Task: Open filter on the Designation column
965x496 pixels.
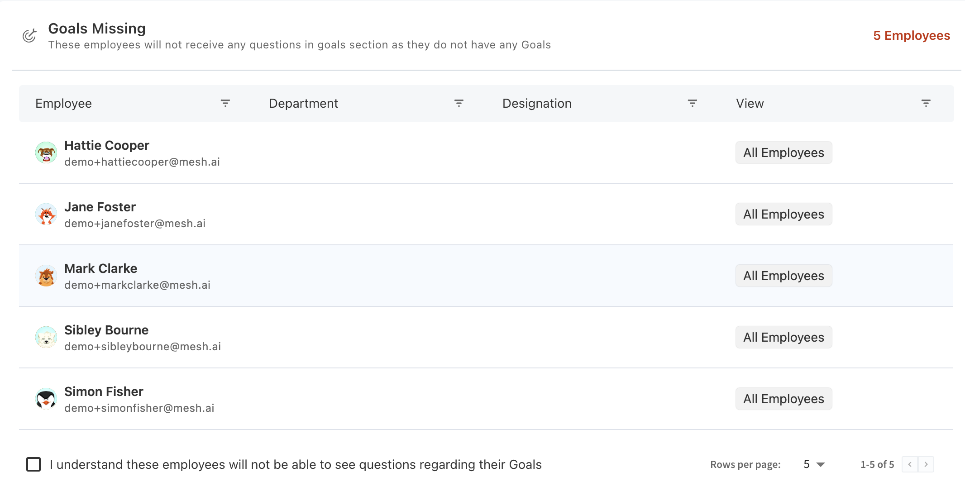Action: point(692,103)
